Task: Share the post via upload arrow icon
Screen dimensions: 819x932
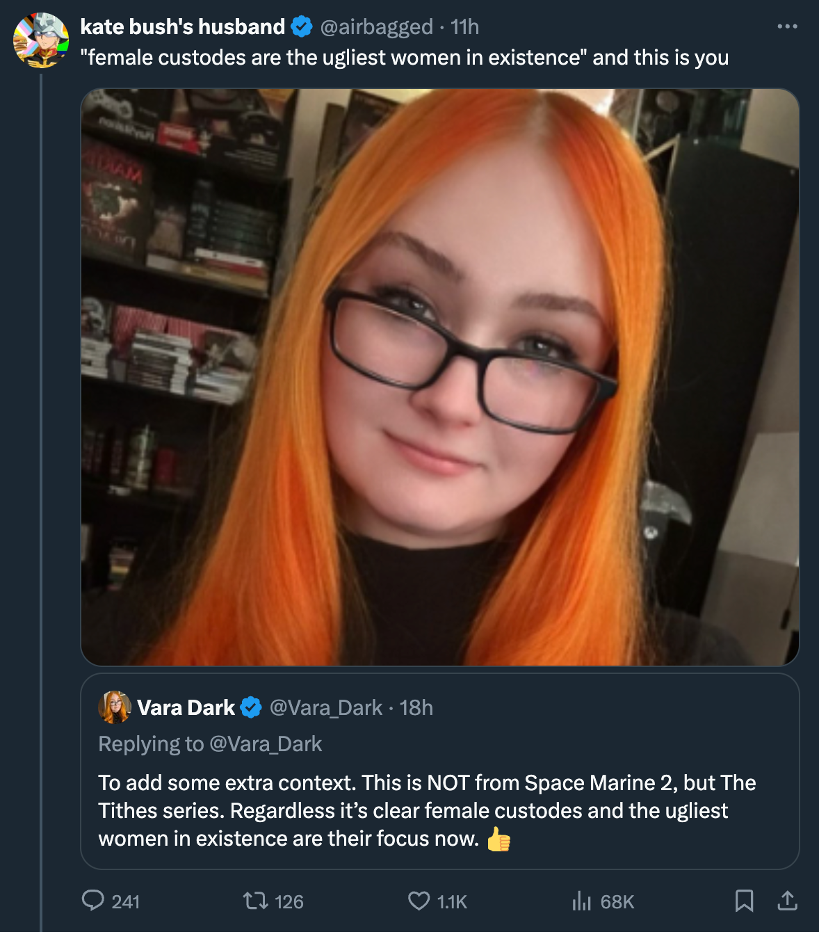Action: click(787, 901)
